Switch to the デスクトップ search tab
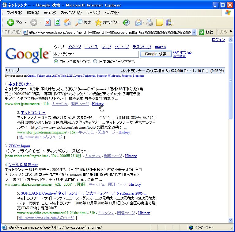Image resolution: width=235 pixels, height=232 pixels. [x=142, y=47]
